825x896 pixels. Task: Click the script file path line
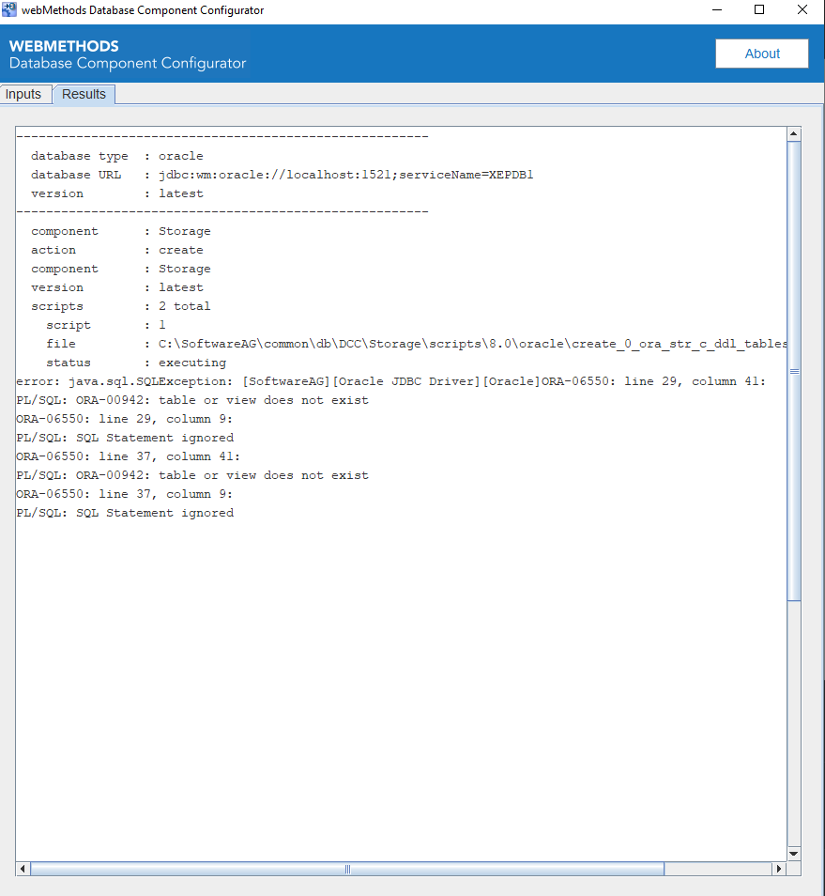pyautogui.click(x=417, y=344)
